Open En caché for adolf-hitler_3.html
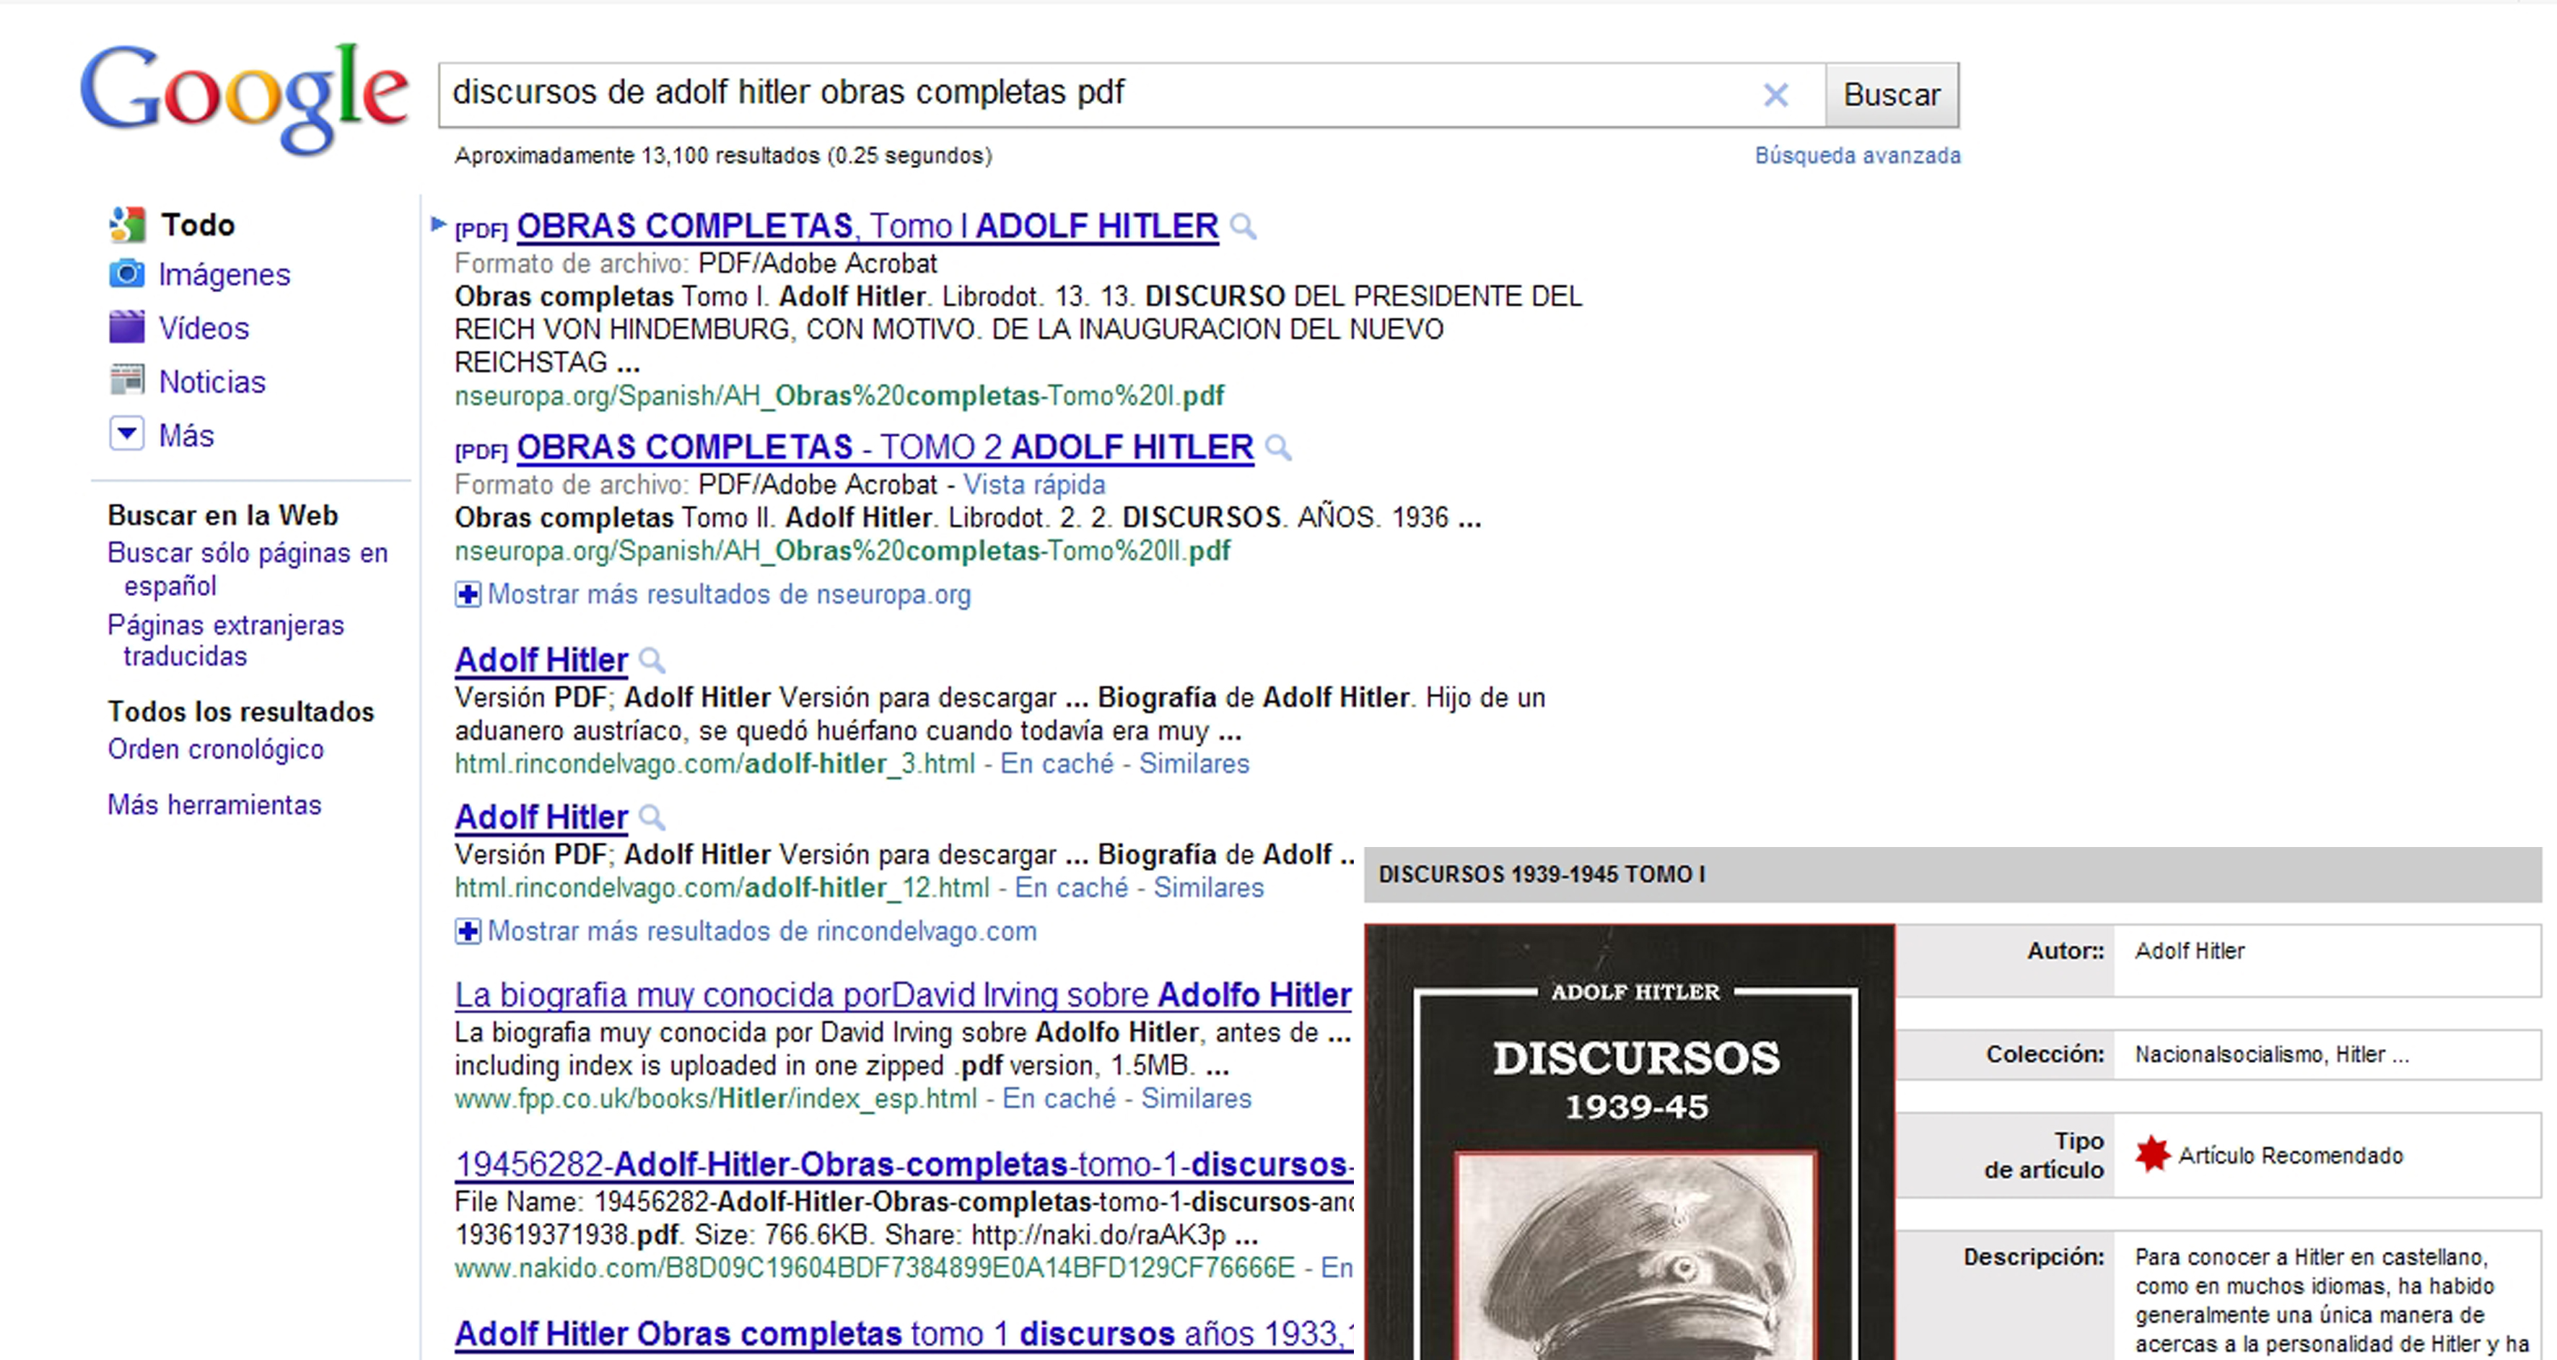The height and width of the screenshot is (1360, 2557). click(1057, 764)
